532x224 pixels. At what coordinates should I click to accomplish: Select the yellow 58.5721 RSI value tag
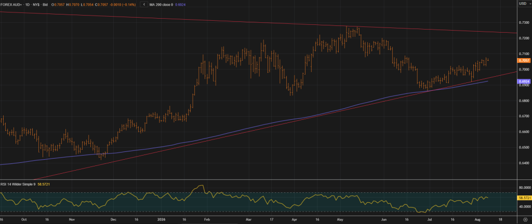(523, 197)
